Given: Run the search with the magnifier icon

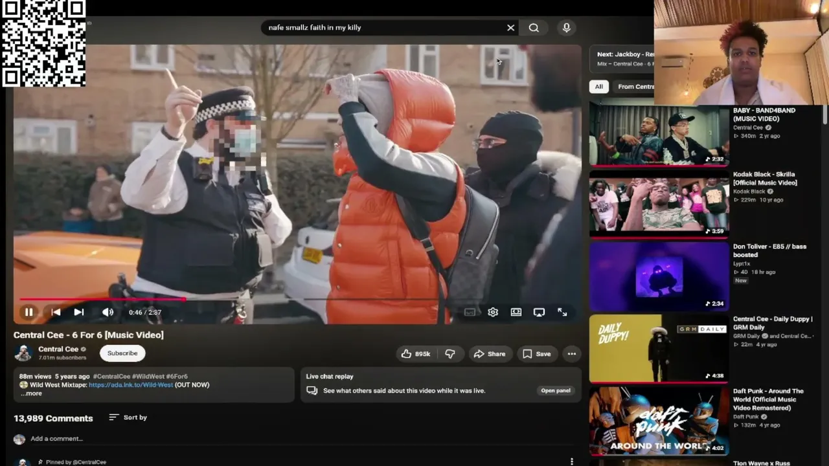Looking at the screenshot, I should pos(534,28).
